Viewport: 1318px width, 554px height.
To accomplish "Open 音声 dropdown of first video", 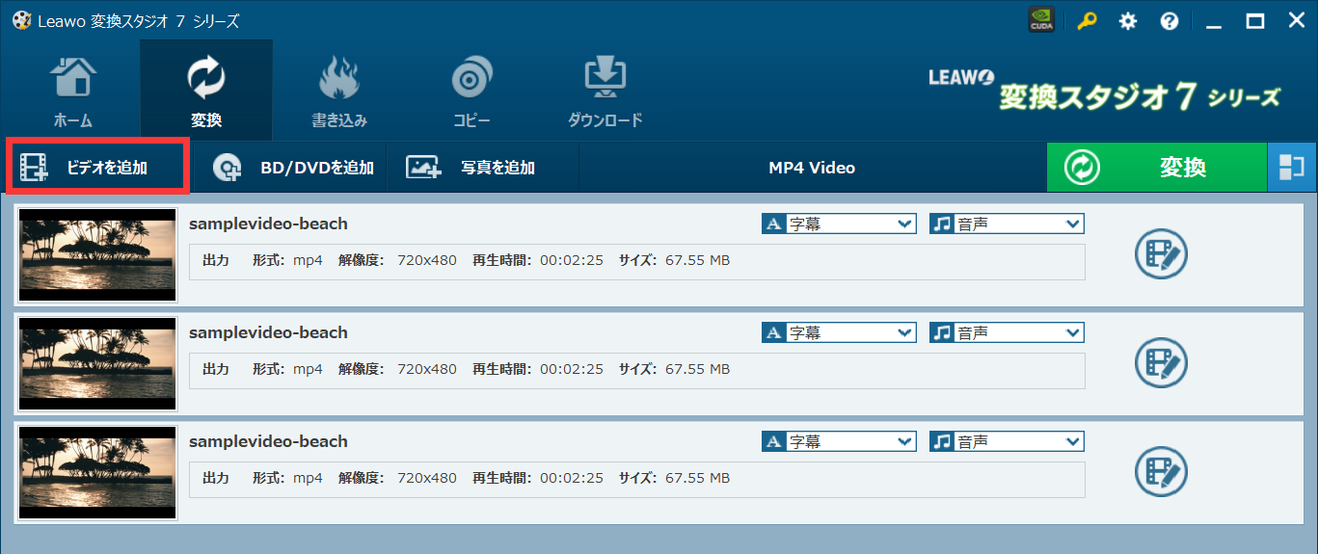I will (x=1007, y=224).
